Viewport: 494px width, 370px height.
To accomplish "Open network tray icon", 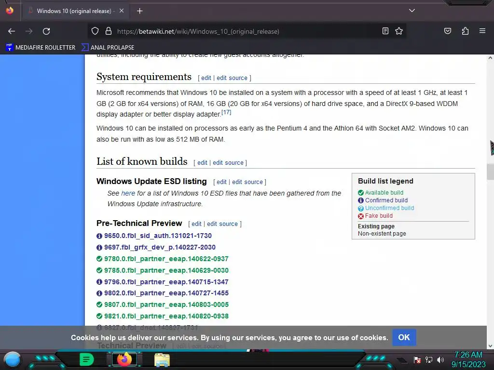I will (429, 359).
